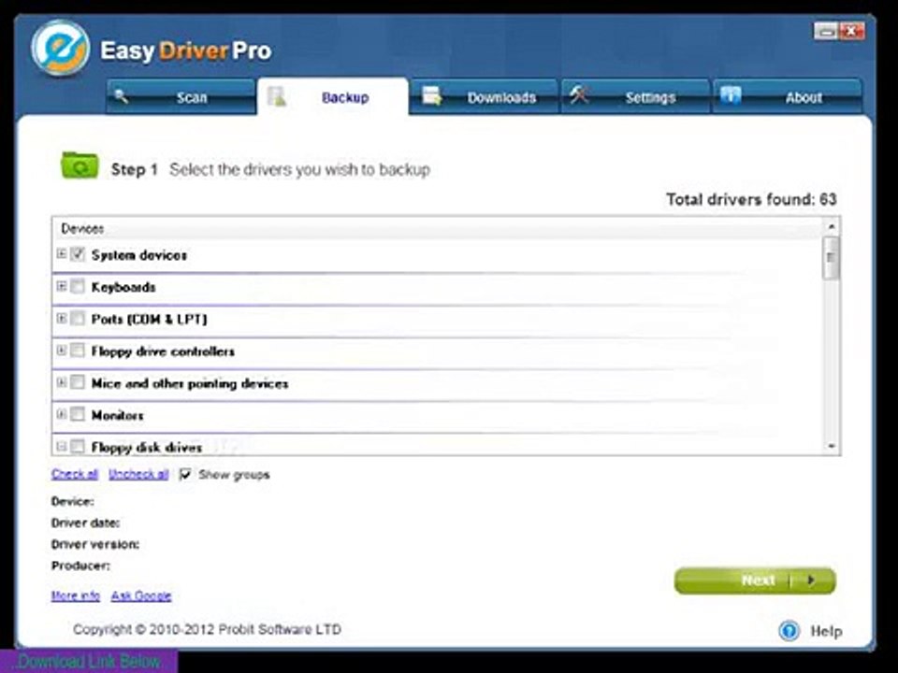Screen dimensions: 898x673
Task: Open Help text link
Action: [x=826, y=631]
